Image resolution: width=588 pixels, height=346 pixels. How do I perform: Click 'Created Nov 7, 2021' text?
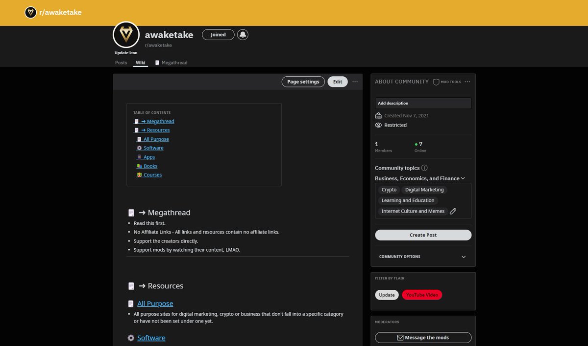[407, 116]
